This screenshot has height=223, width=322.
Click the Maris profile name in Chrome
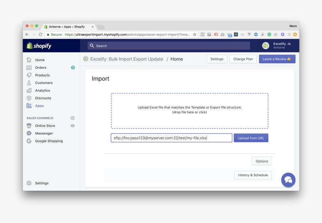(293, 26)
